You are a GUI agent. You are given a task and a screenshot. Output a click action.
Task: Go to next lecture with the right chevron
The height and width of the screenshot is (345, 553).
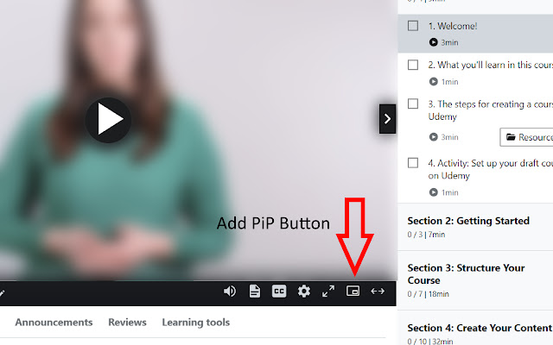(387, 119)
